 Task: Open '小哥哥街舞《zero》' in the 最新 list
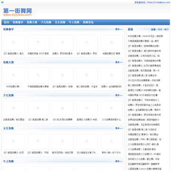pyautogui.click(x=144, y=169)
